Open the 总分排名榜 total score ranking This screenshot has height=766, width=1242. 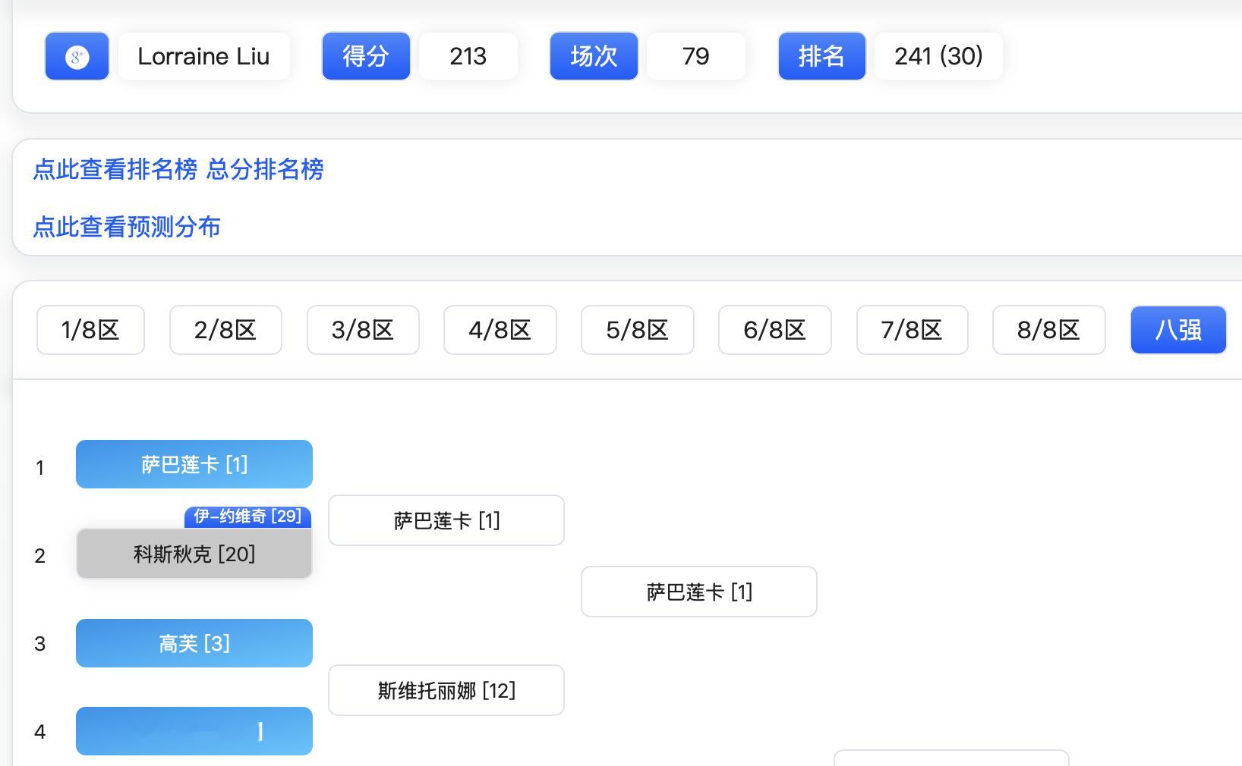(x=264, y=170)
